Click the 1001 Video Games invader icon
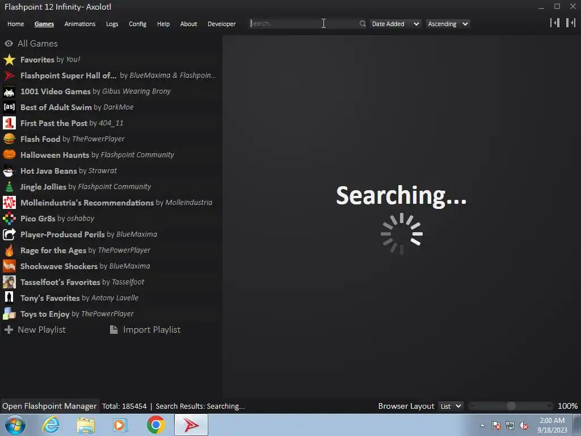The image size is (581, 436). point(9,91)
